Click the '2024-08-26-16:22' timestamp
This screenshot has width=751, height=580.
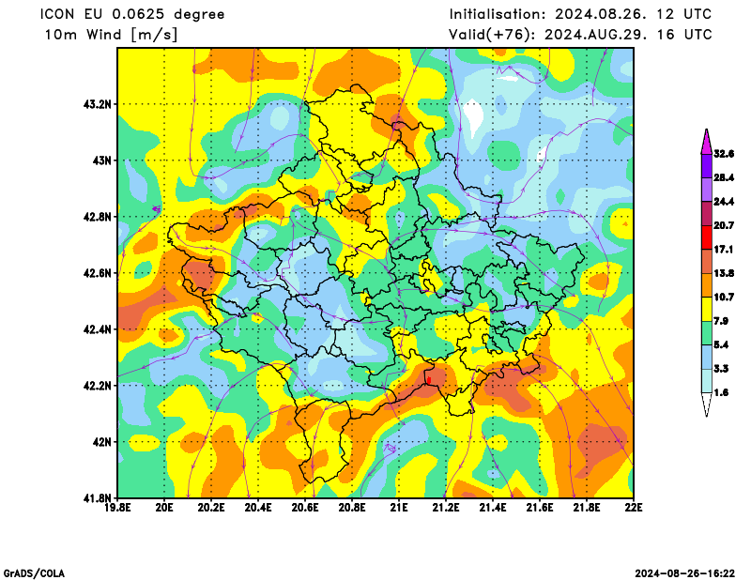[685, 573]
